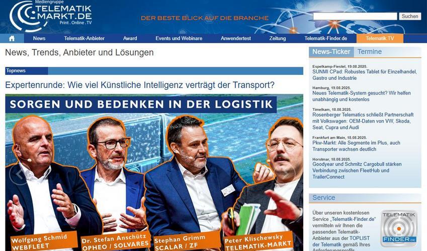Go to Events und Webinare
This screenshot has width=427, height=251.
[179, 38]
